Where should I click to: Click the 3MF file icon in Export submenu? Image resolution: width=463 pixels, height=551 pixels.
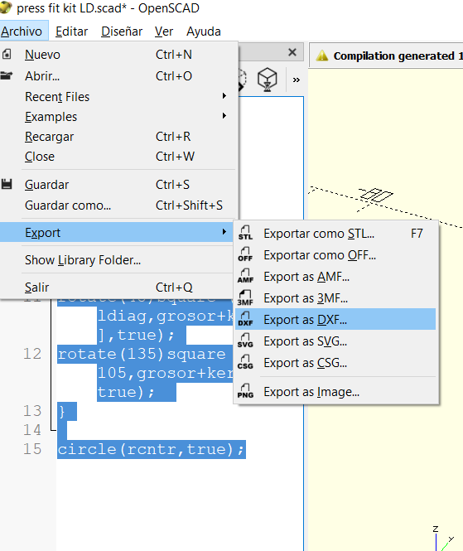tap(245, 298)
